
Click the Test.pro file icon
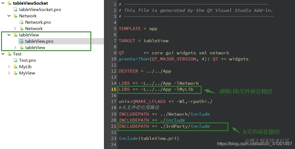(x=15, y=60)
